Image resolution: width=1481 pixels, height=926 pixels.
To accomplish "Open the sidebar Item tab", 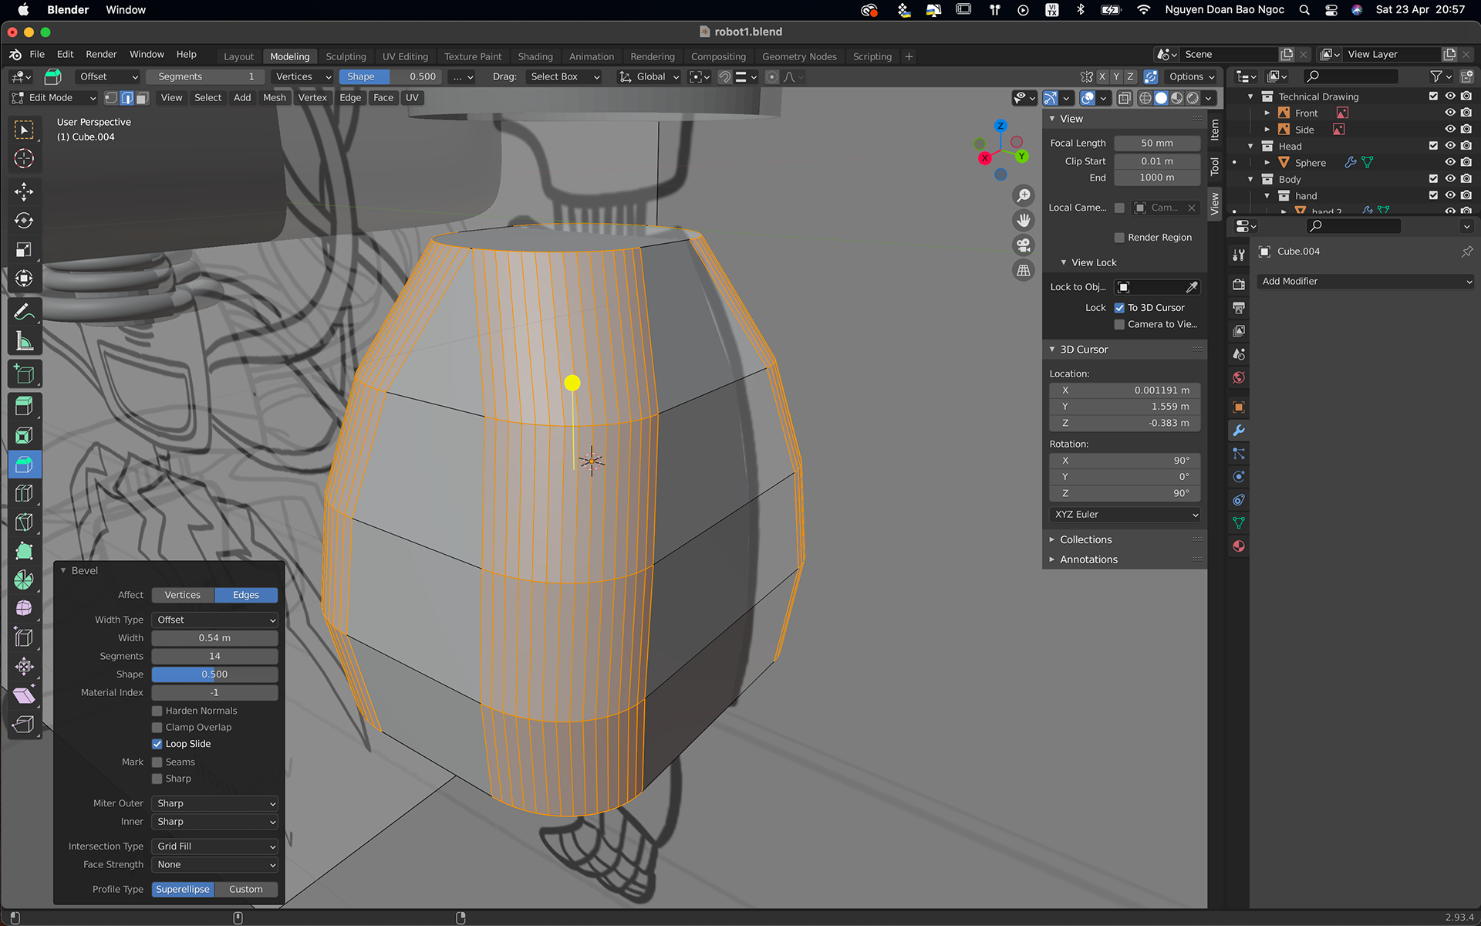I will [x=1215, y=129].
